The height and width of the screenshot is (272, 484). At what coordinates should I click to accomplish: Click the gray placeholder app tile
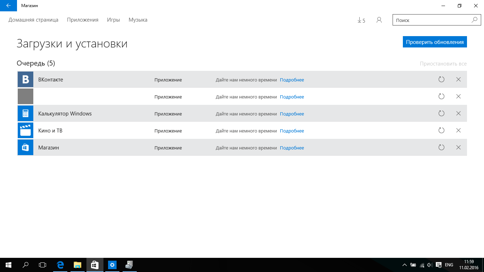pyautogui.click(x=26, y=97)
